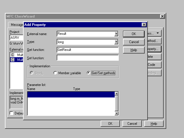Click Cancel in the Add Property dialog
This screenshot has height=138, width=184.
click(134, 42)
